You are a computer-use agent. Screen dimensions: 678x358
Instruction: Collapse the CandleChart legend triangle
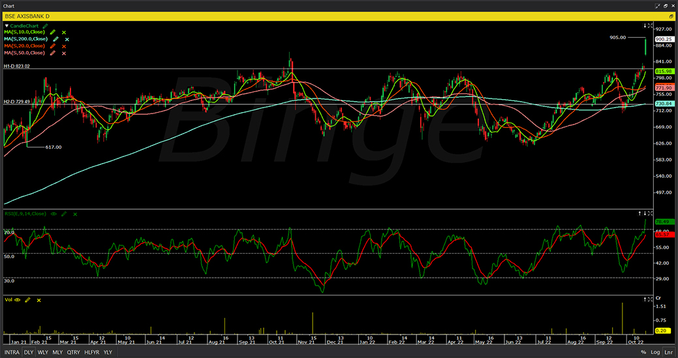[7, 26]
